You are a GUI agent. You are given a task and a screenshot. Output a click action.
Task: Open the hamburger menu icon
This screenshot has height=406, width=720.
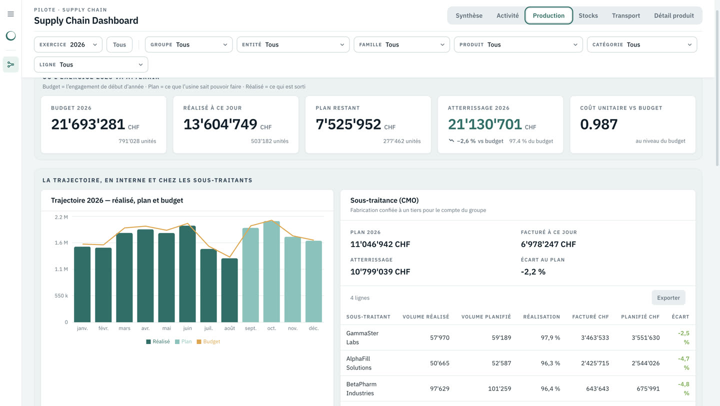[10, 14]
